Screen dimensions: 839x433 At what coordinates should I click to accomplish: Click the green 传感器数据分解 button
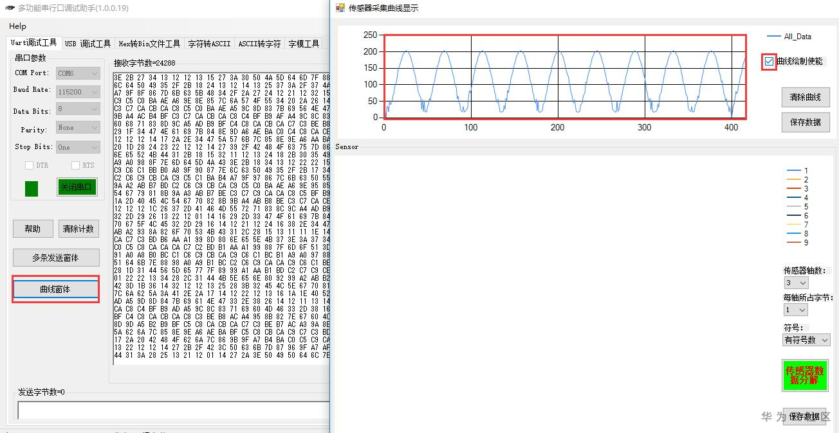804,375
